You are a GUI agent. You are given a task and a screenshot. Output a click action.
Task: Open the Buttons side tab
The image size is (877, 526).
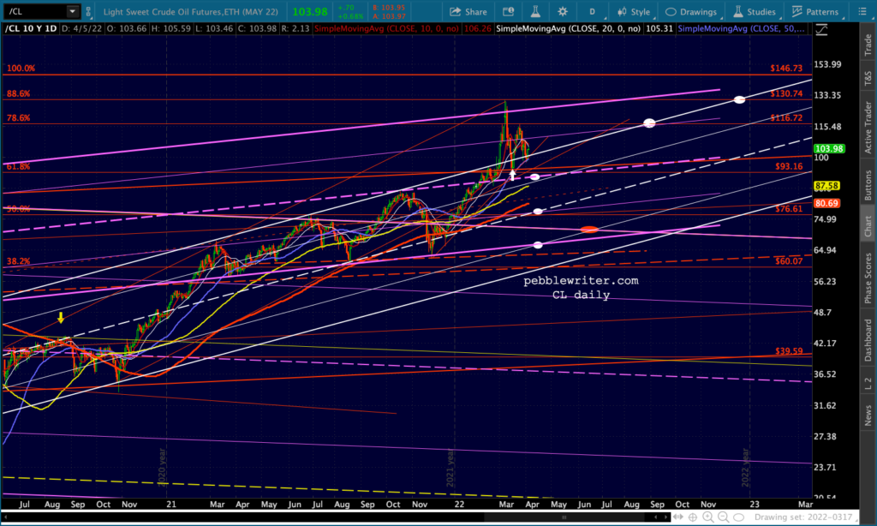point(868,185)
